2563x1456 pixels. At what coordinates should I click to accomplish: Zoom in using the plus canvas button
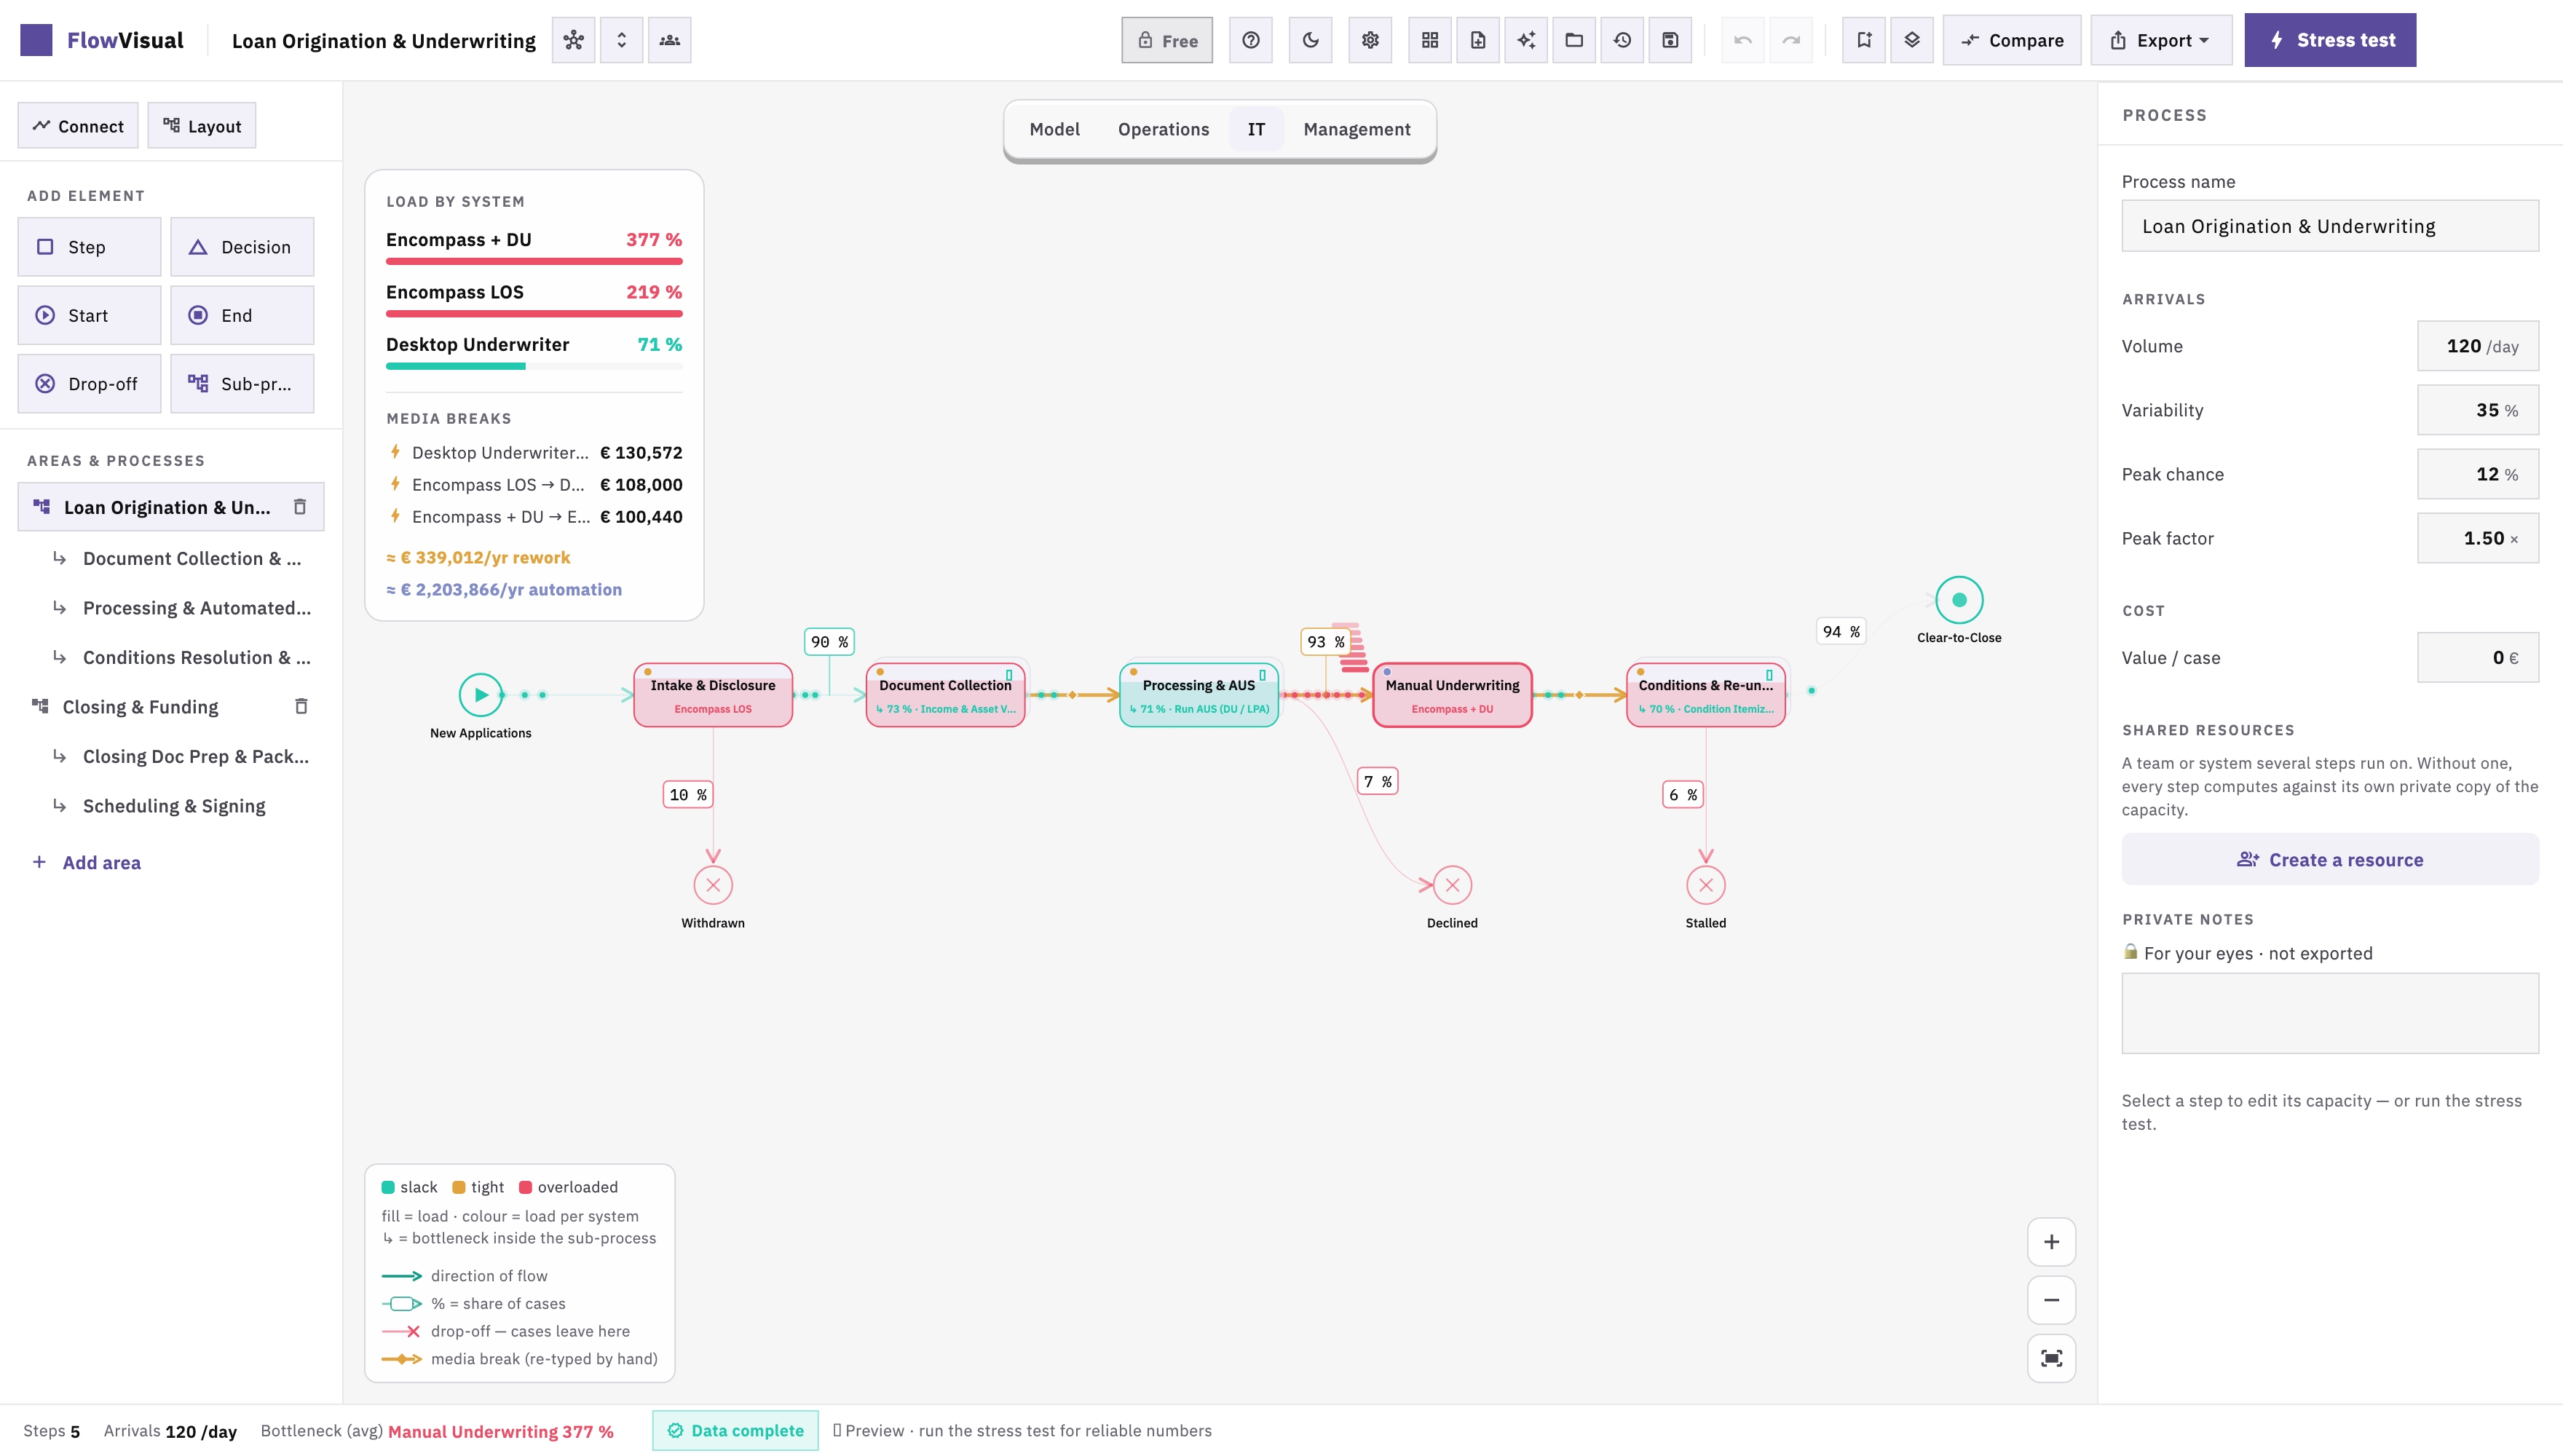2051,1242
